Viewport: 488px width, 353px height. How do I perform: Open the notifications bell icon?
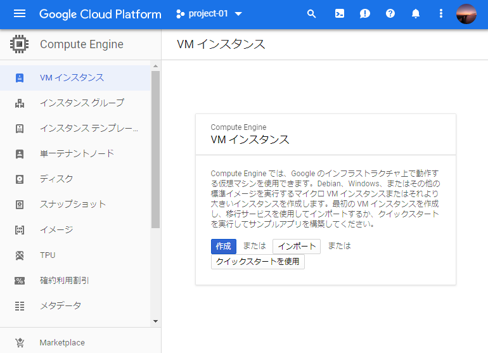(416, 14)
